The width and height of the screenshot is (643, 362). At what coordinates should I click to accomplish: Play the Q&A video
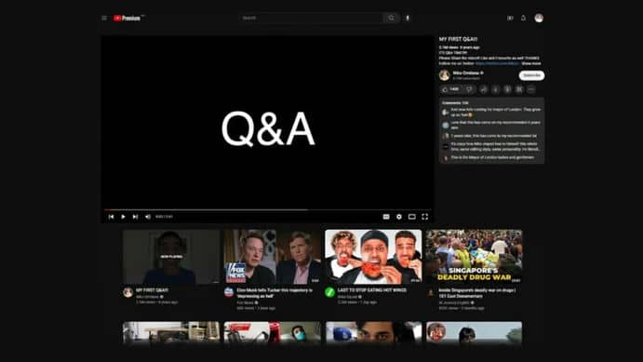click(123, 217)
